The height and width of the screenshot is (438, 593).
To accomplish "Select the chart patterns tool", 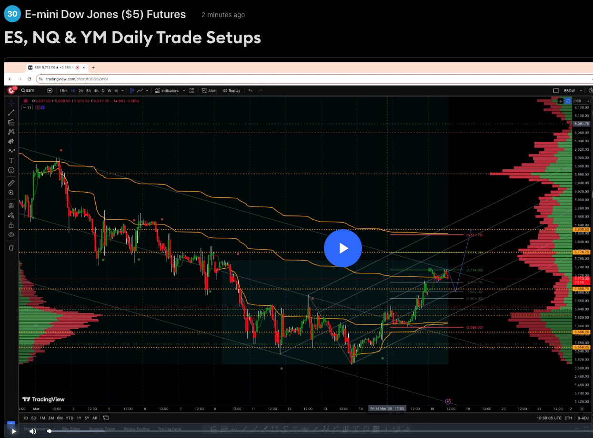I will 11,131.
